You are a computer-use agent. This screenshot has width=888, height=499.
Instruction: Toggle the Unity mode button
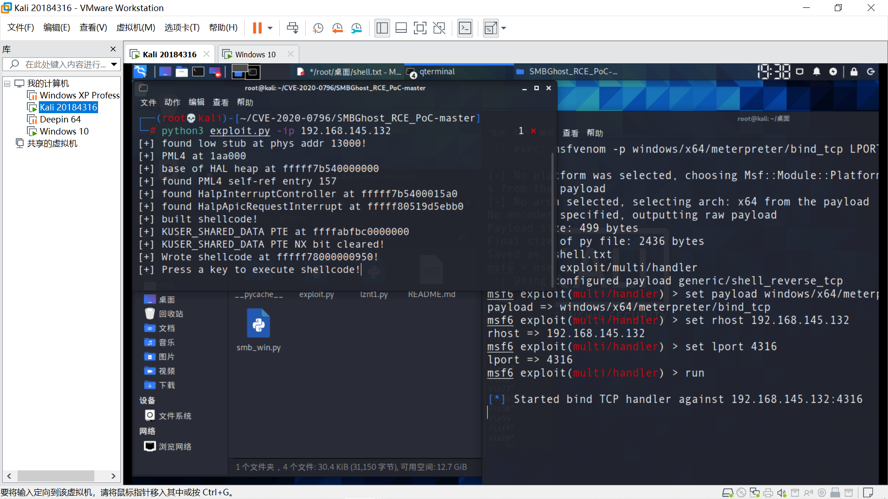pyautogui.click(x=439, y=28)
